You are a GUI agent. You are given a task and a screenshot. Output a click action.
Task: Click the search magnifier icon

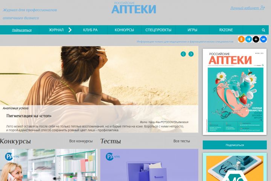coord(263,30)
